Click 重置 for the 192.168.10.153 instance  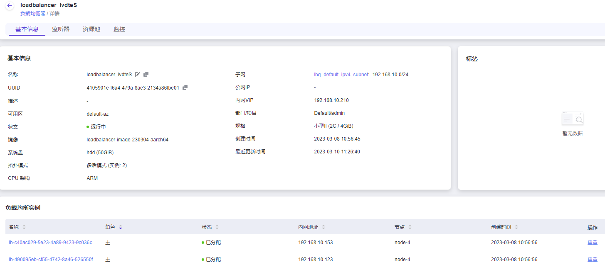592,243
